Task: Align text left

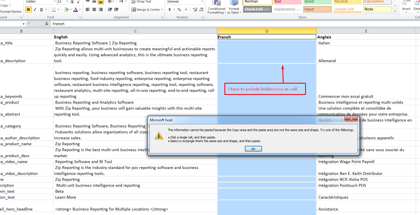Action: (x=88, y=10)
